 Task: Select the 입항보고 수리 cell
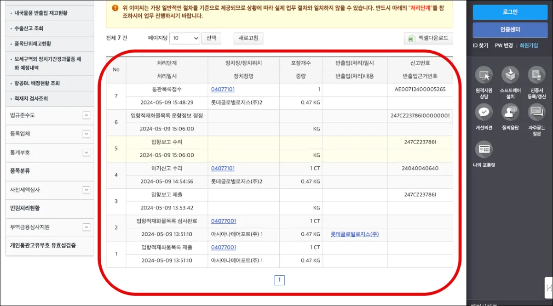pos(167,142)
